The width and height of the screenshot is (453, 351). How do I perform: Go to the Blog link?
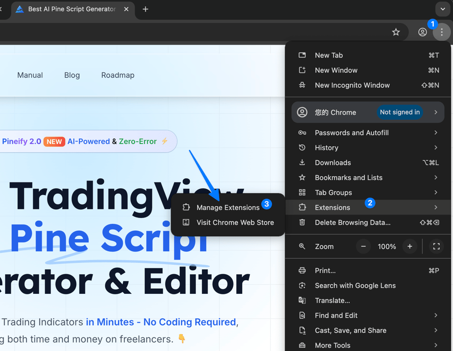point(72,75)
